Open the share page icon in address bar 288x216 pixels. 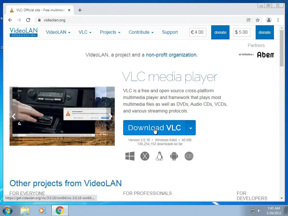click(x=249, y=20)
